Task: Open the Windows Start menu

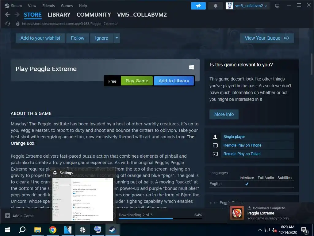Action: tap(7, 230)
